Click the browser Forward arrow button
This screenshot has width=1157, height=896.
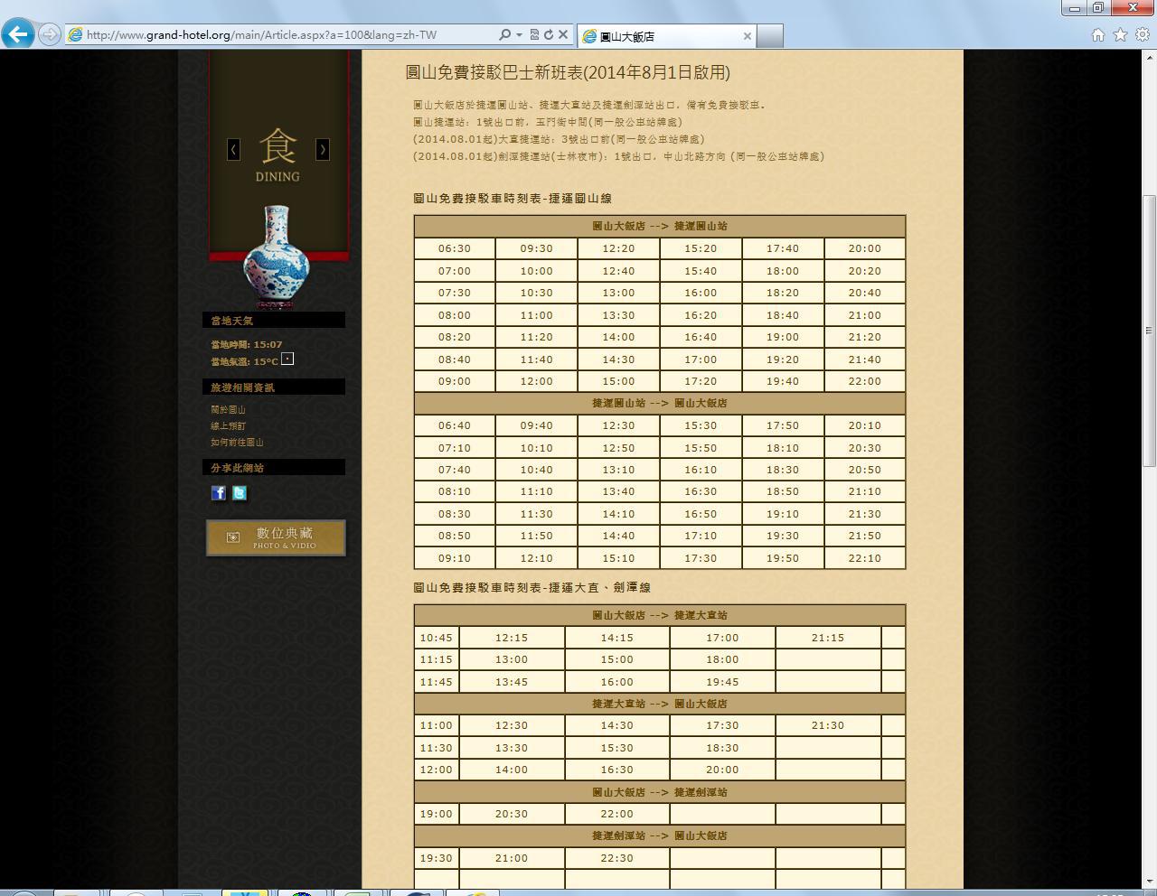[x=50, y=34]
